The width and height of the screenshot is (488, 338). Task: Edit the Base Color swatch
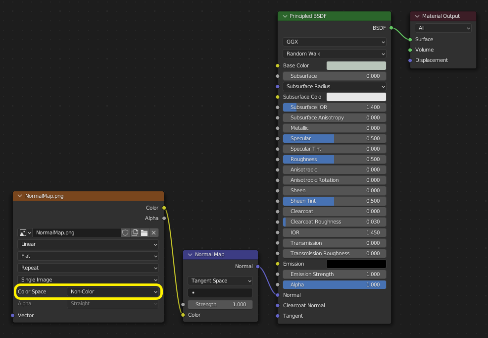[356, 65]
